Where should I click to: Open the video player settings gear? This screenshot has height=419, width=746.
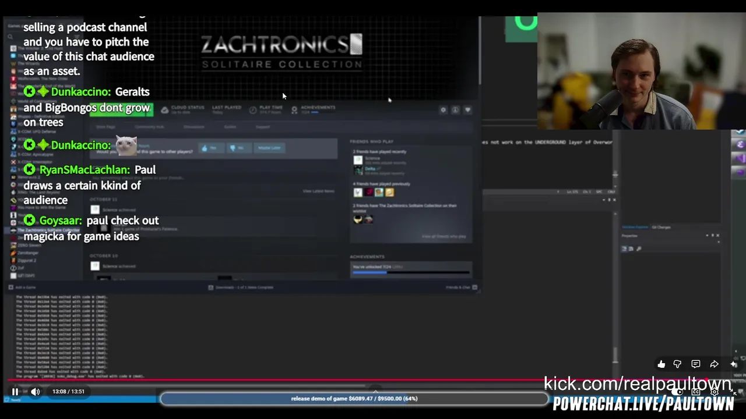(715, 392)
